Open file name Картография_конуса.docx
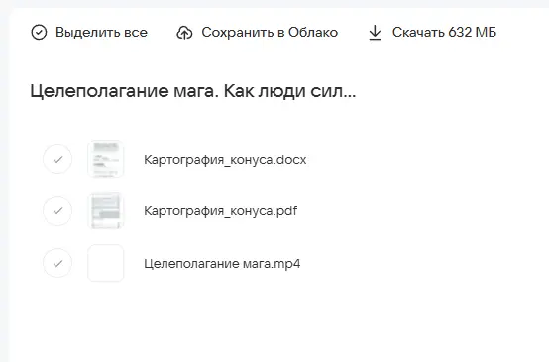Screen dimensions: 549x362 (x=225, y=160)
